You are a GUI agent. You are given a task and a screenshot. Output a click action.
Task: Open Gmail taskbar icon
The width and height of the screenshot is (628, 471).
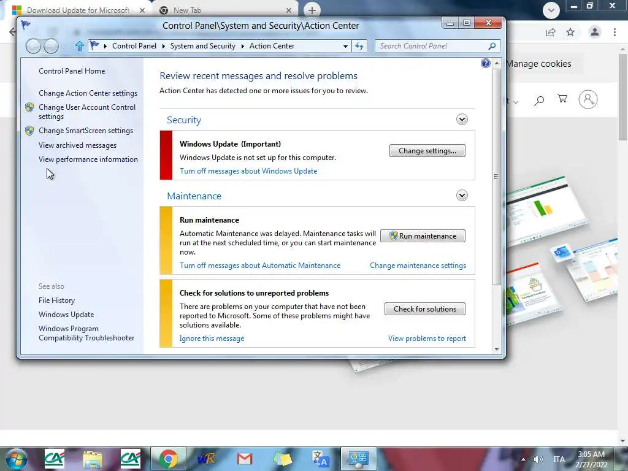(244, 459)
